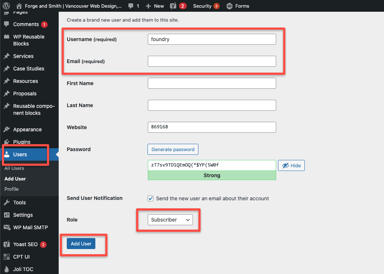This screenshot has height=274, width=384.
Task: Open Forms from the admin bar
Action: (x=238, y=6)
